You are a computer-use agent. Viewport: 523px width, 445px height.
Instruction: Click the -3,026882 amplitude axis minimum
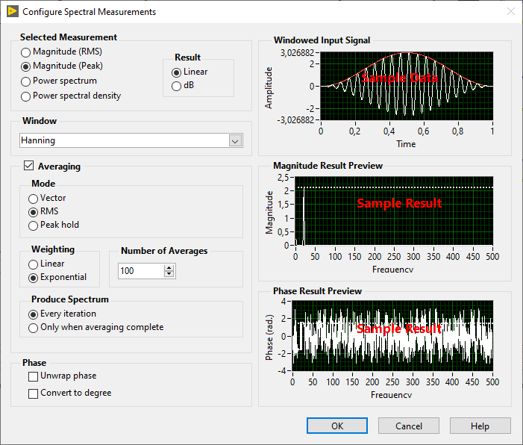point(295,120)
